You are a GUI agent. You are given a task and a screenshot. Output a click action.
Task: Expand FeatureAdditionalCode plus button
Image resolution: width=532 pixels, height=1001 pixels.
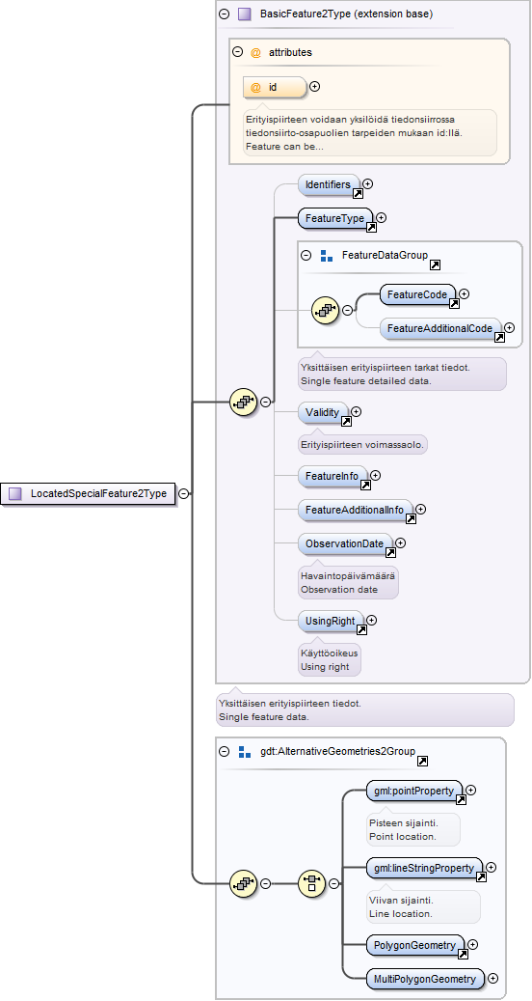click(x=510, y=327)
